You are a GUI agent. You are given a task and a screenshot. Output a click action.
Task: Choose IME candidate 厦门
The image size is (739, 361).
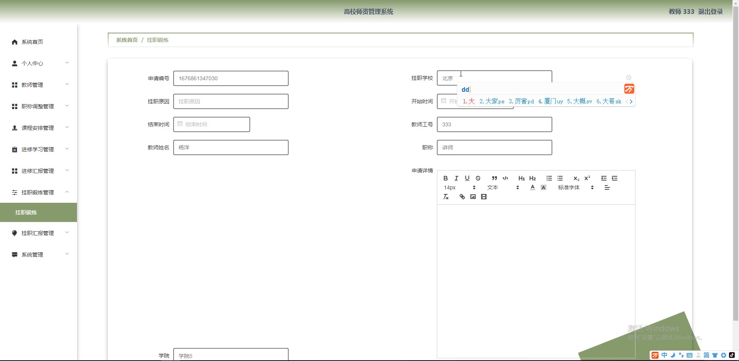pos(550,101)
